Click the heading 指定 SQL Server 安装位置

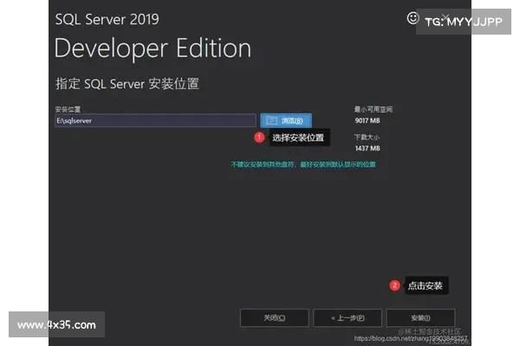pos(127,84)
